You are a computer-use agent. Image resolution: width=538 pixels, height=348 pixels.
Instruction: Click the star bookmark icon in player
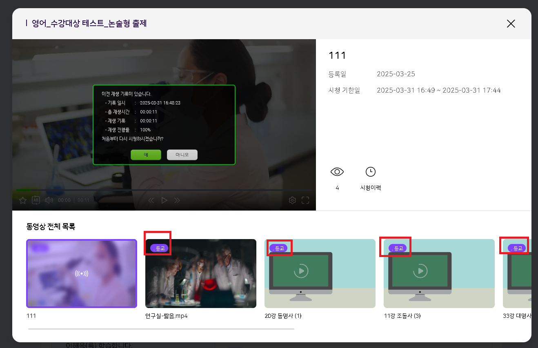click(23, 200)
